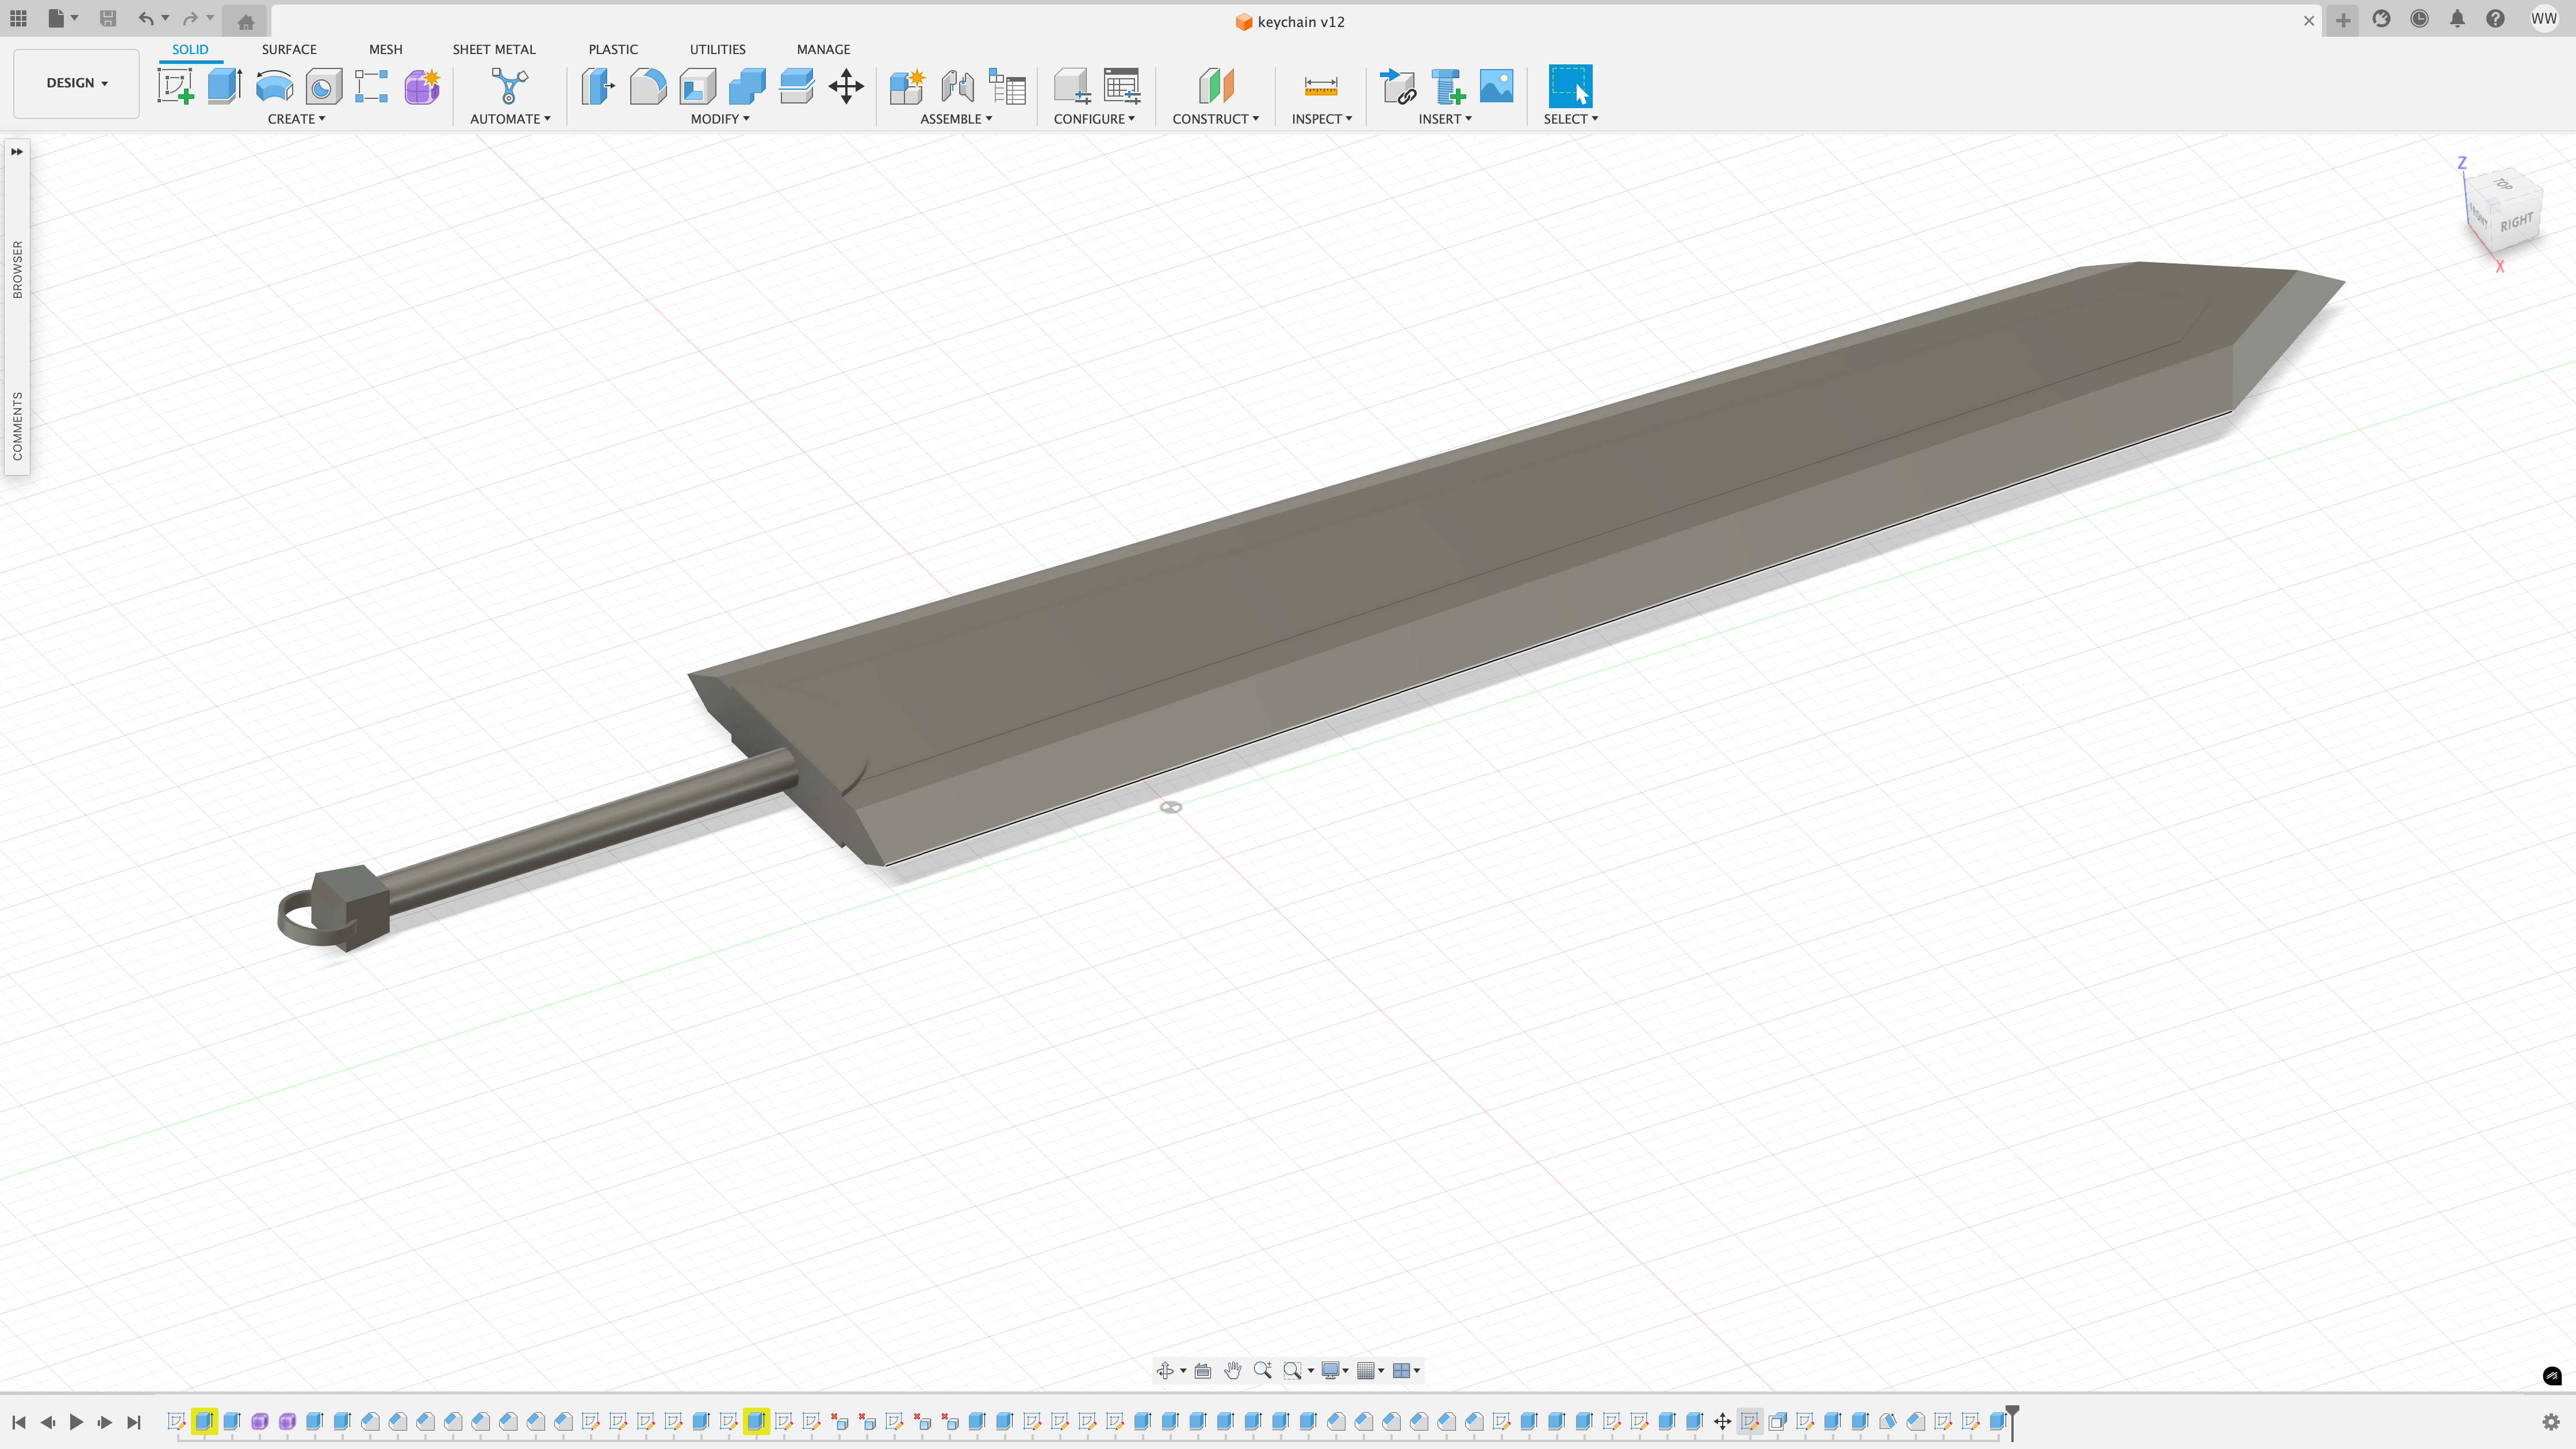Play the timeline animation
This screenshot has height=1449, width=2576.
76,1421
